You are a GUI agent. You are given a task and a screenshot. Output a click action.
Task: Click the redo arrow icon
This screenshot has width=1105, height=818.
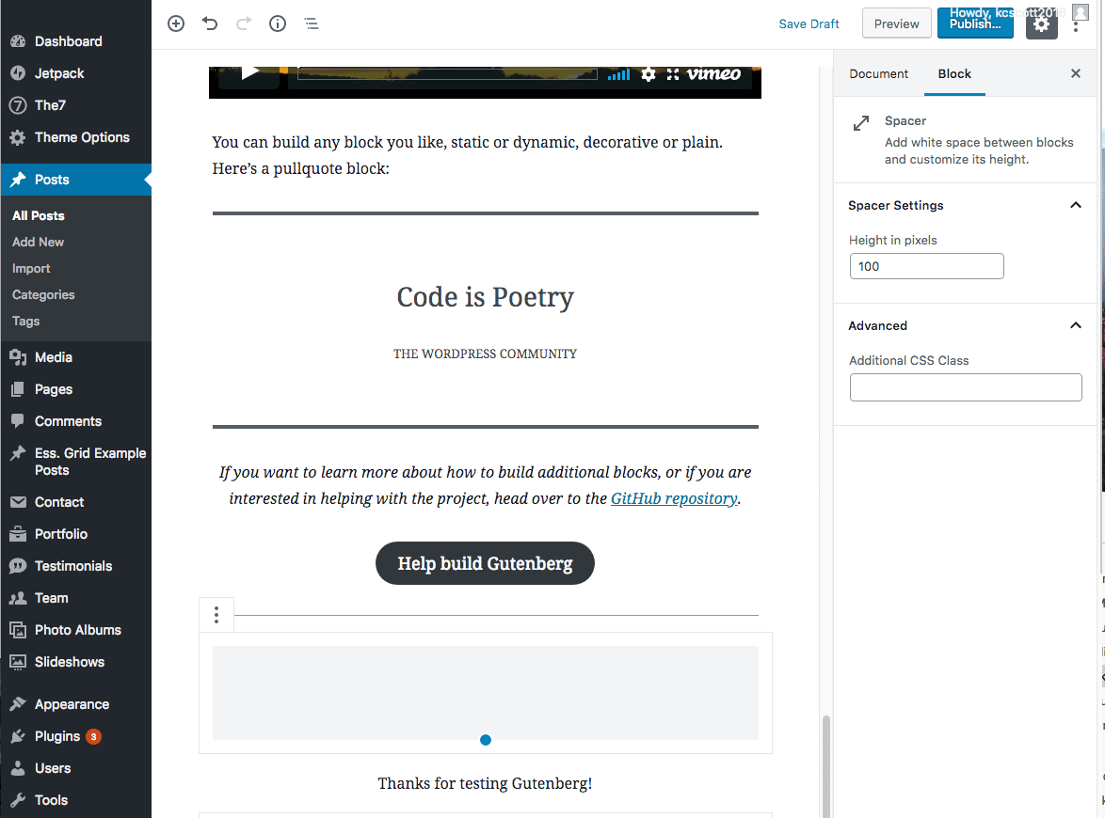244,24
